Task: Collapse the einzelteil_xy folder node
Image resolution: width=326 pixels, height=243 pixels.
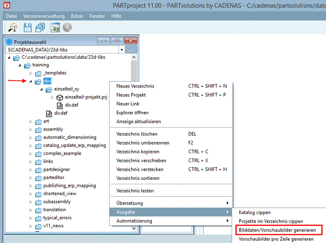Action: 41,90
